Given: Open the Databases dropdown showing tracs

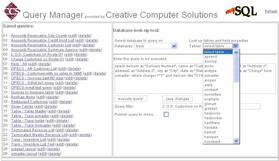Looking at the screenshot, I should [x=156, y=46].
